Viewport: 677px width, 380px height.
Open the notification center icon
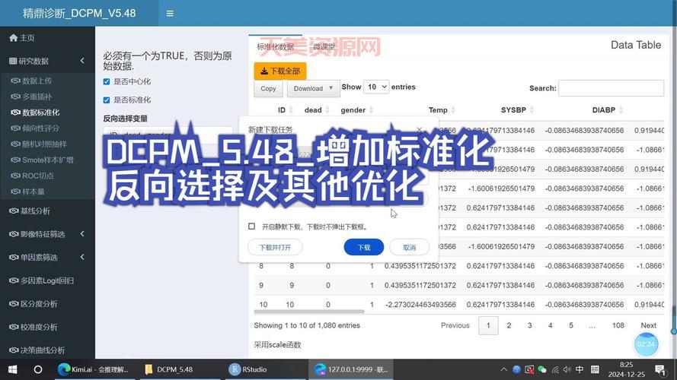pos(660,369)
